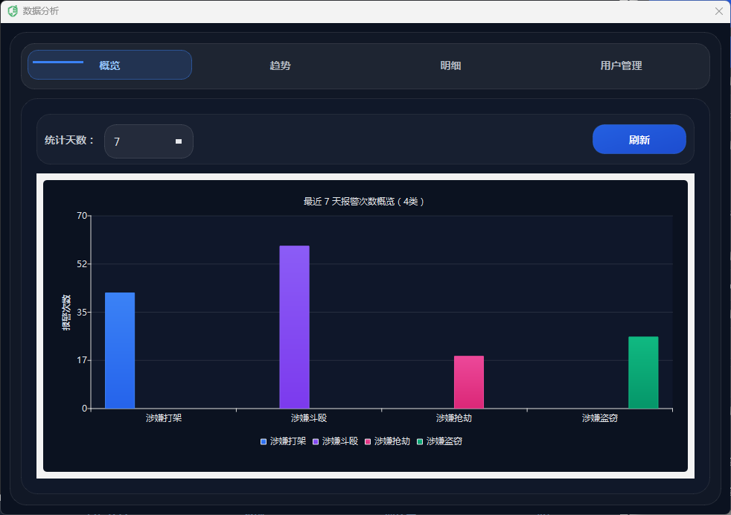731x515 pixels.
Task: Click the spinner arrows in 统计天数 box
Action: (179, 141)
